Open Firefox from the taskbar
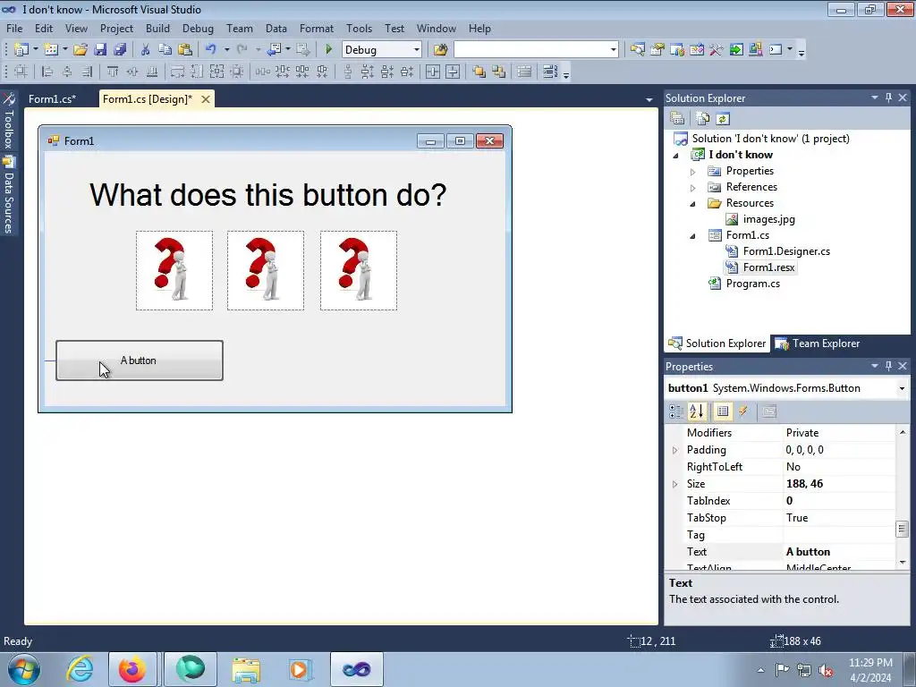 (x=132, y=669)
